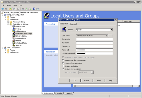The height and width of the screenshot is (98, 142).
Task: Click the Description column header
Action: coord(131,21)
